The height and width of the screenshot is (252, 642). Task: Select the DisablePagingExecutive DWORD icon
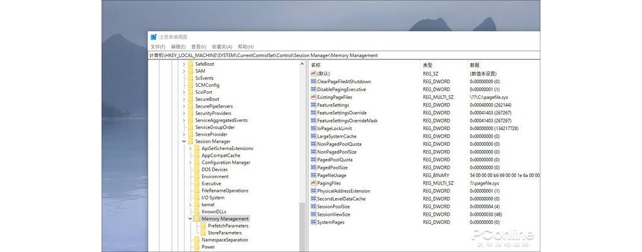(313, 89)
